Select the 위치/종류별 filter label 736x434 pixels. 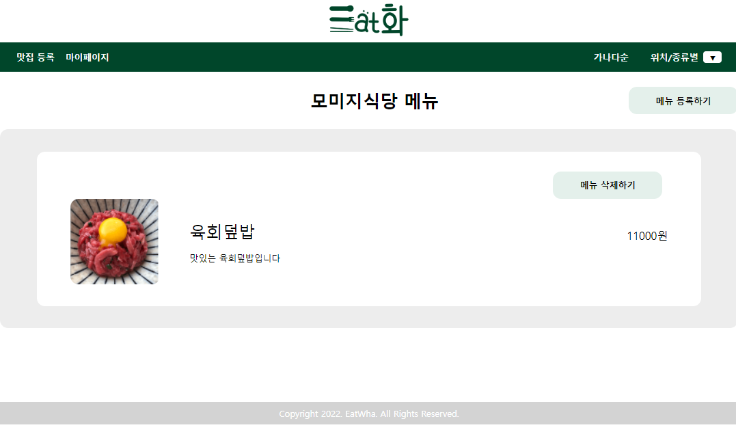click(x=674, y=57)
